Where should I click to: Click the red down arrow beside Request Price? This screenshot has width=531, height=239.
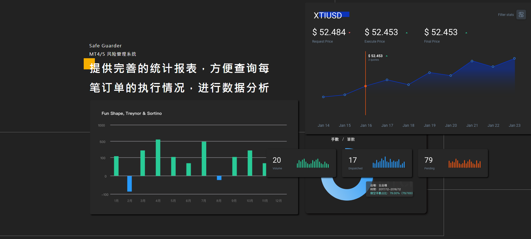(x=349, y=33)
